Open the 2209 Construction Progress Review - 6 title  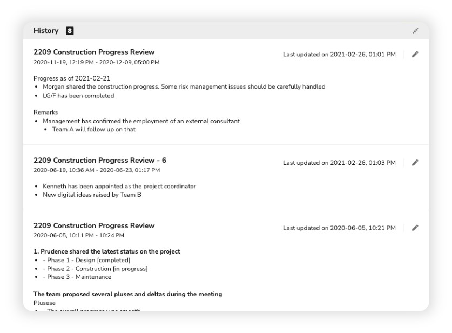(100, 161)
